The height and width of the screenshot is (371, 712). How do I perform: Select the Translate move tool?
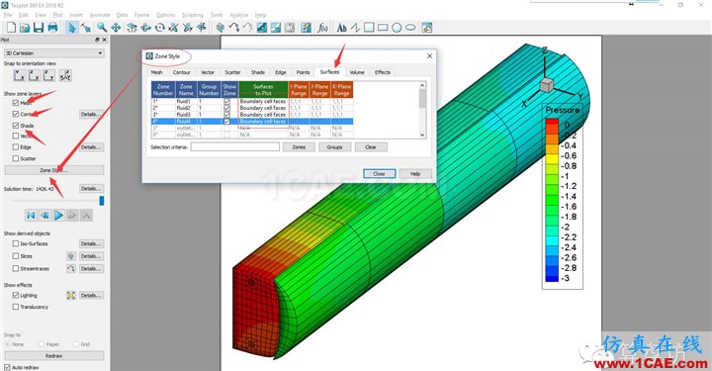click(116, 28)
